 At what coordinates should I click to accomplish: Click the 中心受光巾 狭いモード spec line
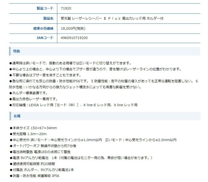[93, 140]
